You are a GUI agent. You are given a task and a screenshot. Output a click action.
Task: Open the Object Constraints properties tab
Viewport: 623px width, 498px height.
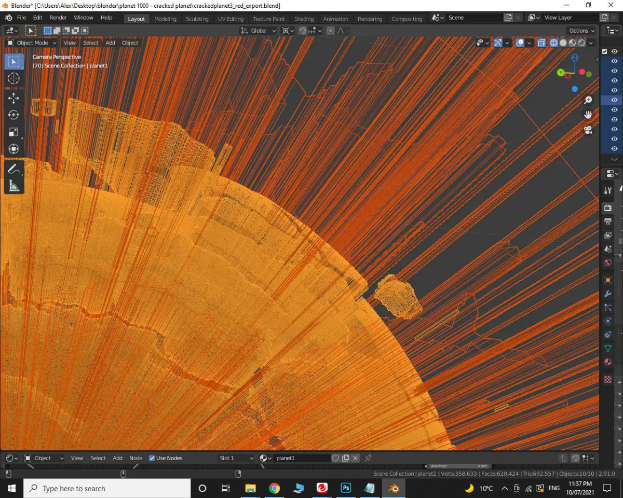[608, 335]
